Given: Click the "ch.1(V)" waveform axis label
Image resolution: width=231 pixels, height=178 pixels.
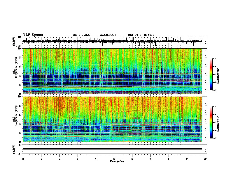Looking at the screenshot, I should pos(14,41).
